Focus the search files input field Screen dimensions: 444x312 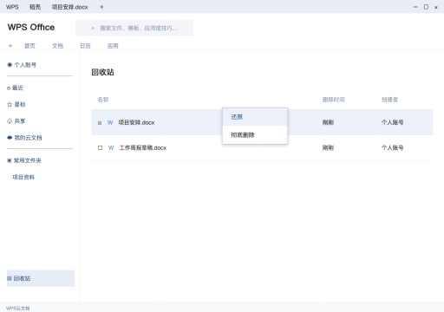click(134, 28)
